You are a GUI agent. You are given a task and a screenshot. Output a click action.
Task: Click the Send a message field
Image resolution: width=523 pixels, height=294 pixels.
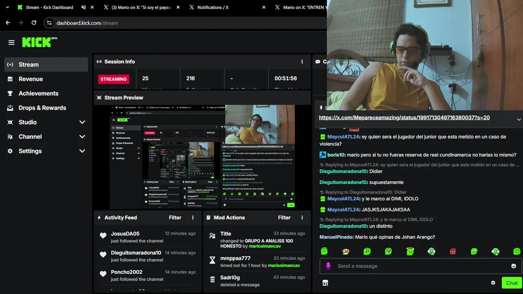tap(421, 266)
